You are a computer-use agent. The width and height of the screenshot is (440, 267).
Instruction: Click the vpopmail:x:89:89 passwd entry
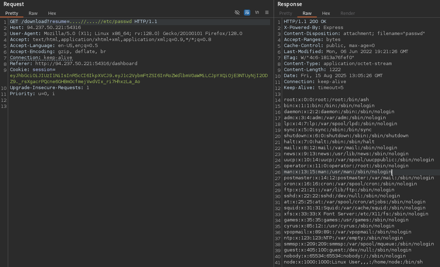pyautogui.click(x=348, y=232)
